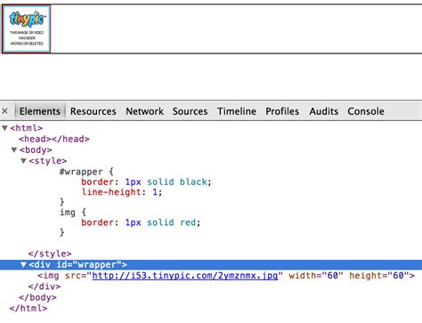Click the width="60" attribute
Screen dimensions: 422x323
(x=316, y=276)
